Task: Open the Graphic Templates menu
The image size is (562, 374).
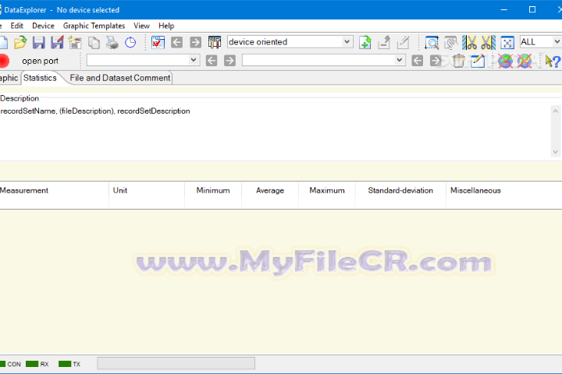Action: [94, 26]
